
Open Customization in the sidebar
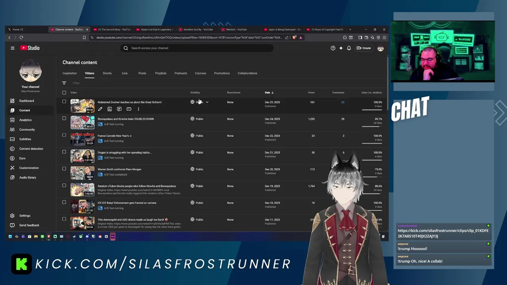(30, 168)
